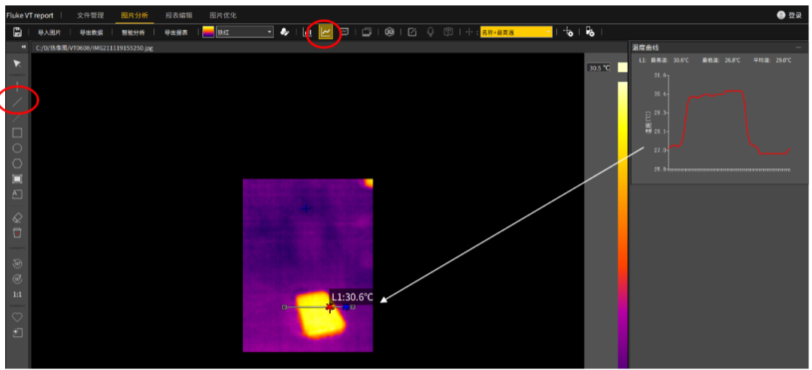Click the pale yellow swatch above color scale

coord(623,68)
